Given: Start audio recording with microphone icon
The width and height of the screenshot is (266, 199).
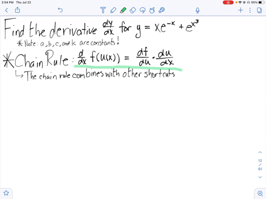Looking at the screenshot, I should pos(197,11).
